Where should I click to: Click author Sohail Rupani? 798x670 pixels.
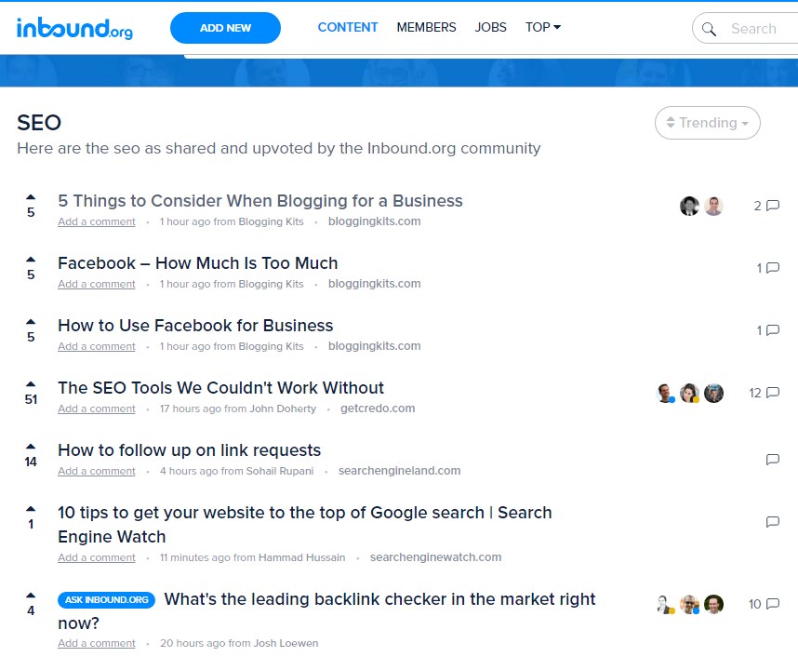[279, 472]
